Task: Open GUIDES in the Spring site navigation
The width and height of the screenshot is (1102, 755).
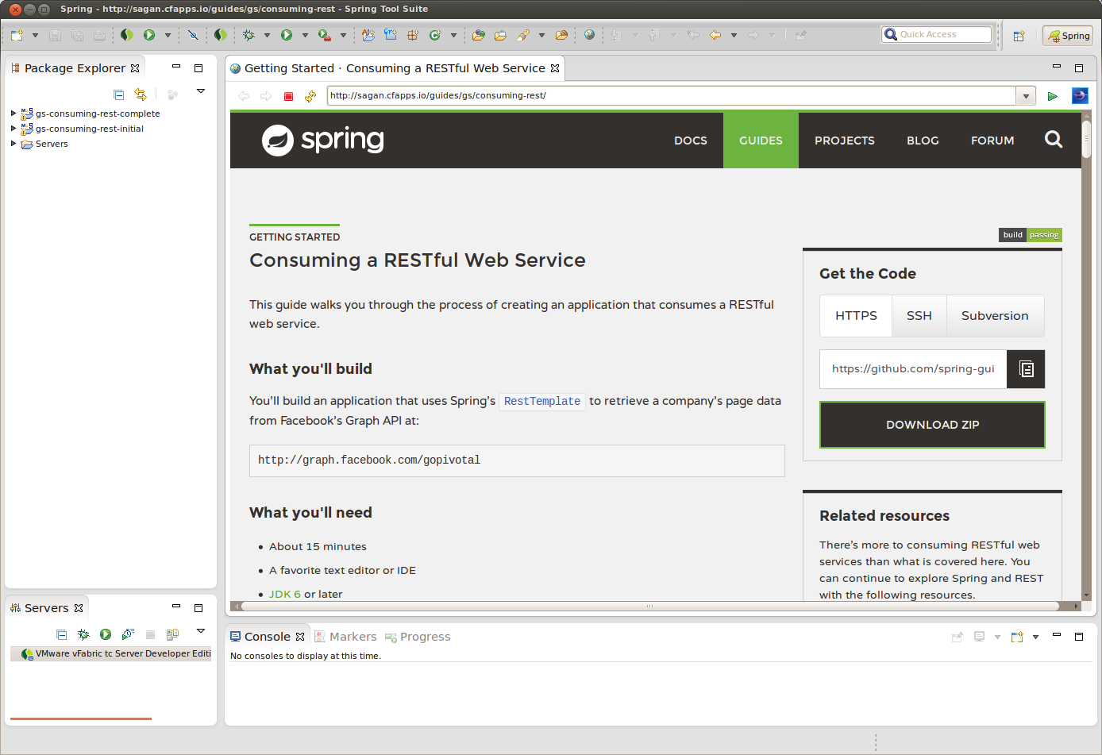Action: [x=760, y=141]
